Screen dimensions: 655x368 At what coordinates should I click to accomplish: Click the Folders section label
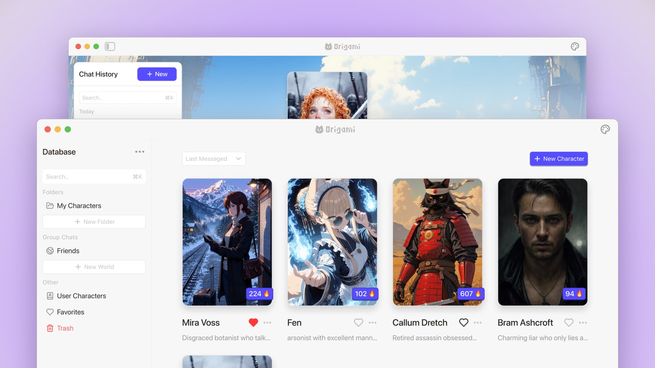tap(53, 192)
